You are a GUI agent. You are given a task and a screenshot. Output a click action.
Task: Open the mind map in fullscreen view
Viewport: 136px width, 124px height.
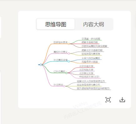coord(108,100)
